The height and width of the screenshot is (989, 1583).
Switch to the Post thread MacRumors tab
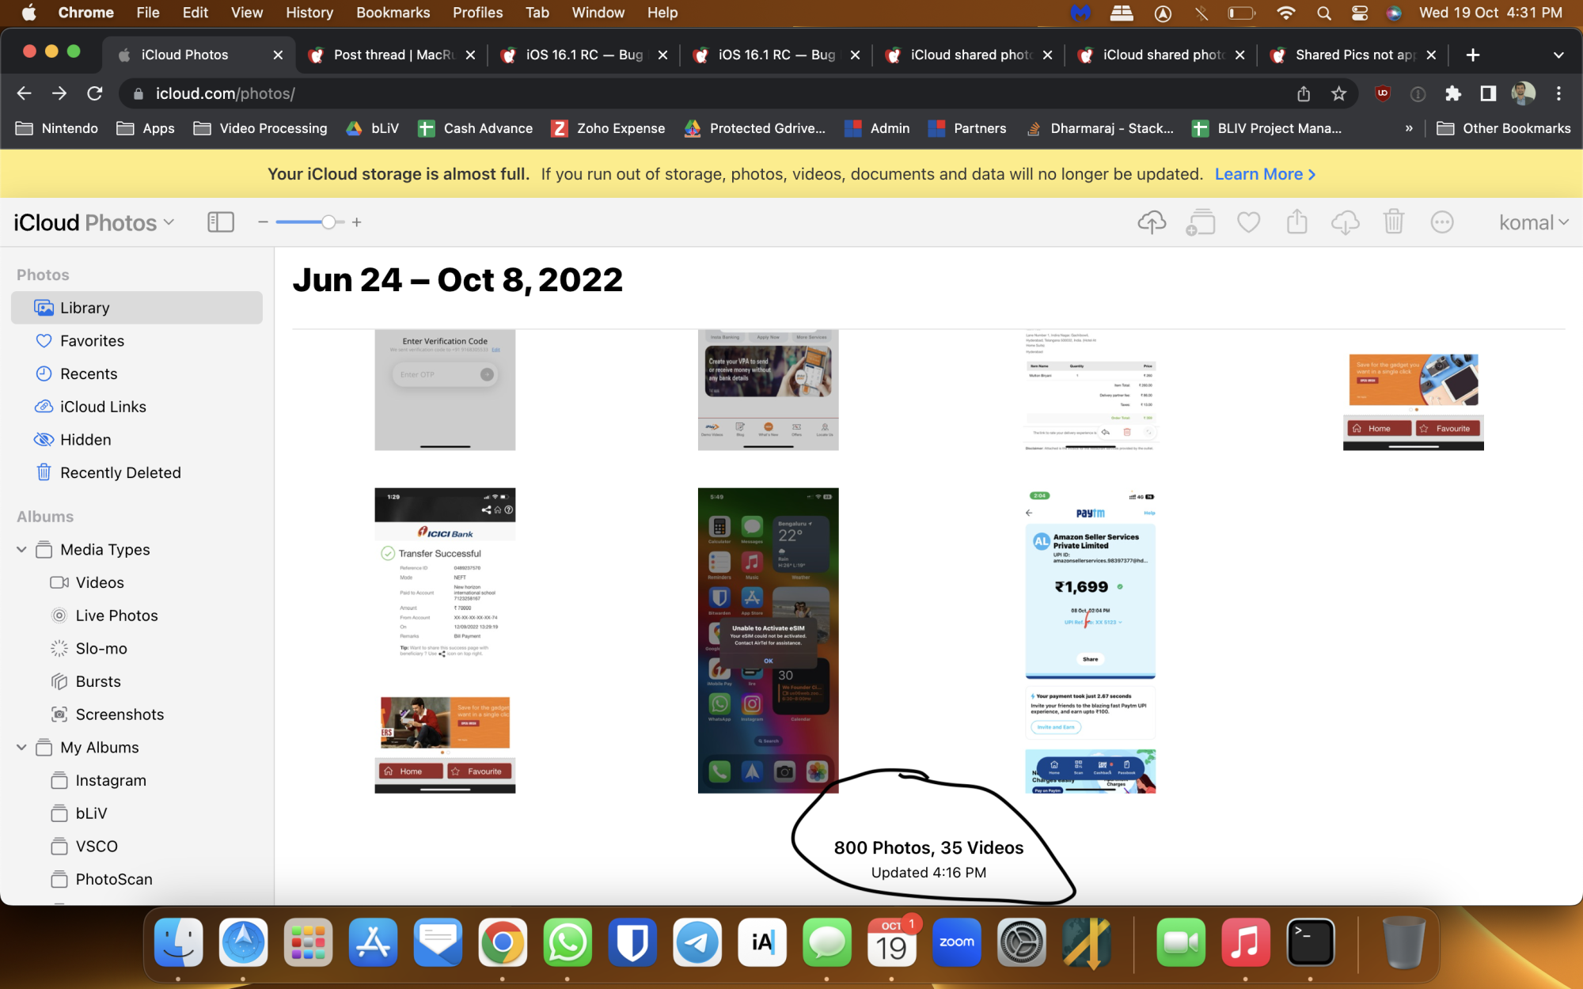coord(393,55)
